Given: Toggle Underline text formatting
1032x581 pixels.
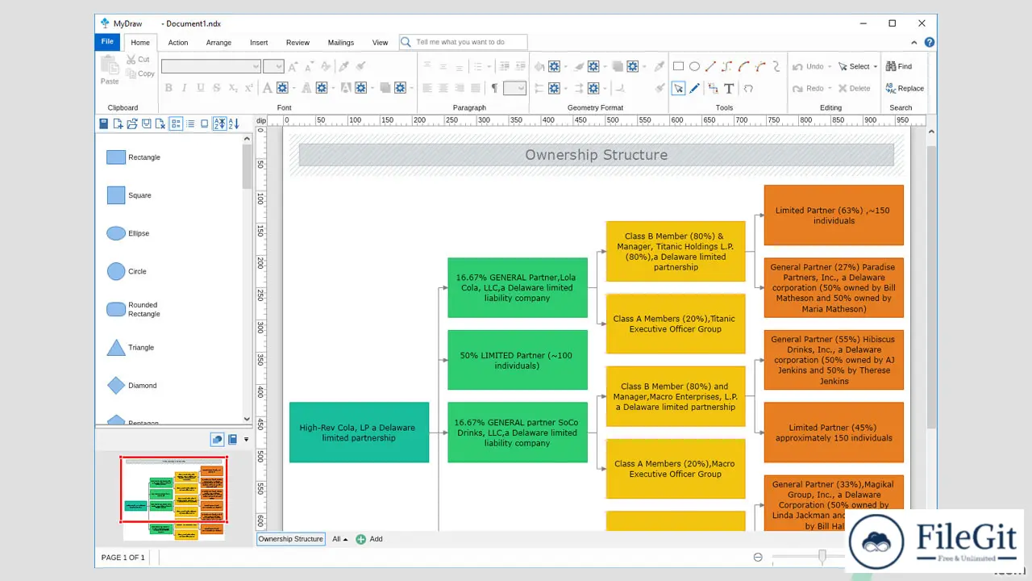Looking at the screenshot, I should 201,88.
